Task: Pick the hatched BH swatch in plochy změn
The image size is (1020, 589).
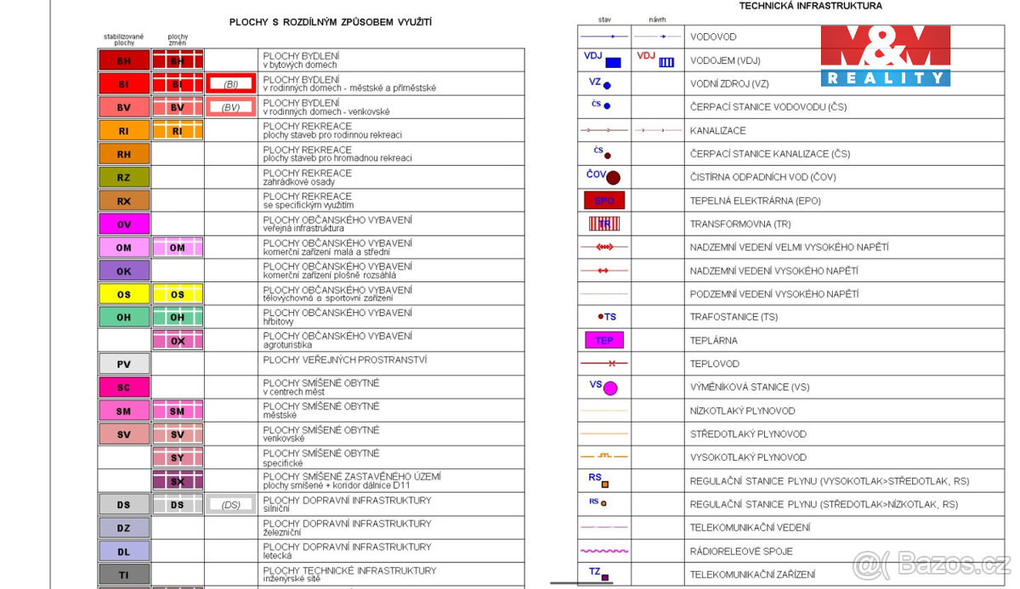Action: pyautogui.click(x=178, y=60)
